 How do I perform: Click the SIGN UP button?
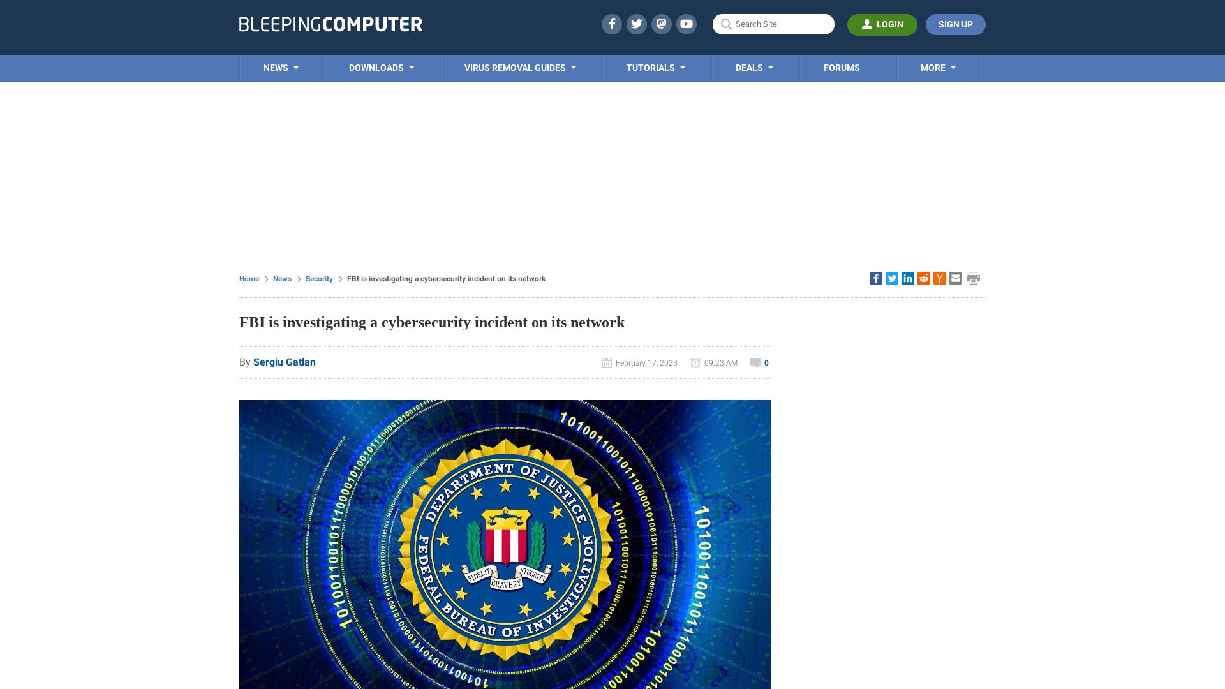click(955, 24)
